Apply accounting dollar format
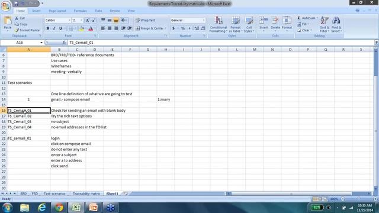Viewport: 379px width, 213px height. (x=174, y=28)
